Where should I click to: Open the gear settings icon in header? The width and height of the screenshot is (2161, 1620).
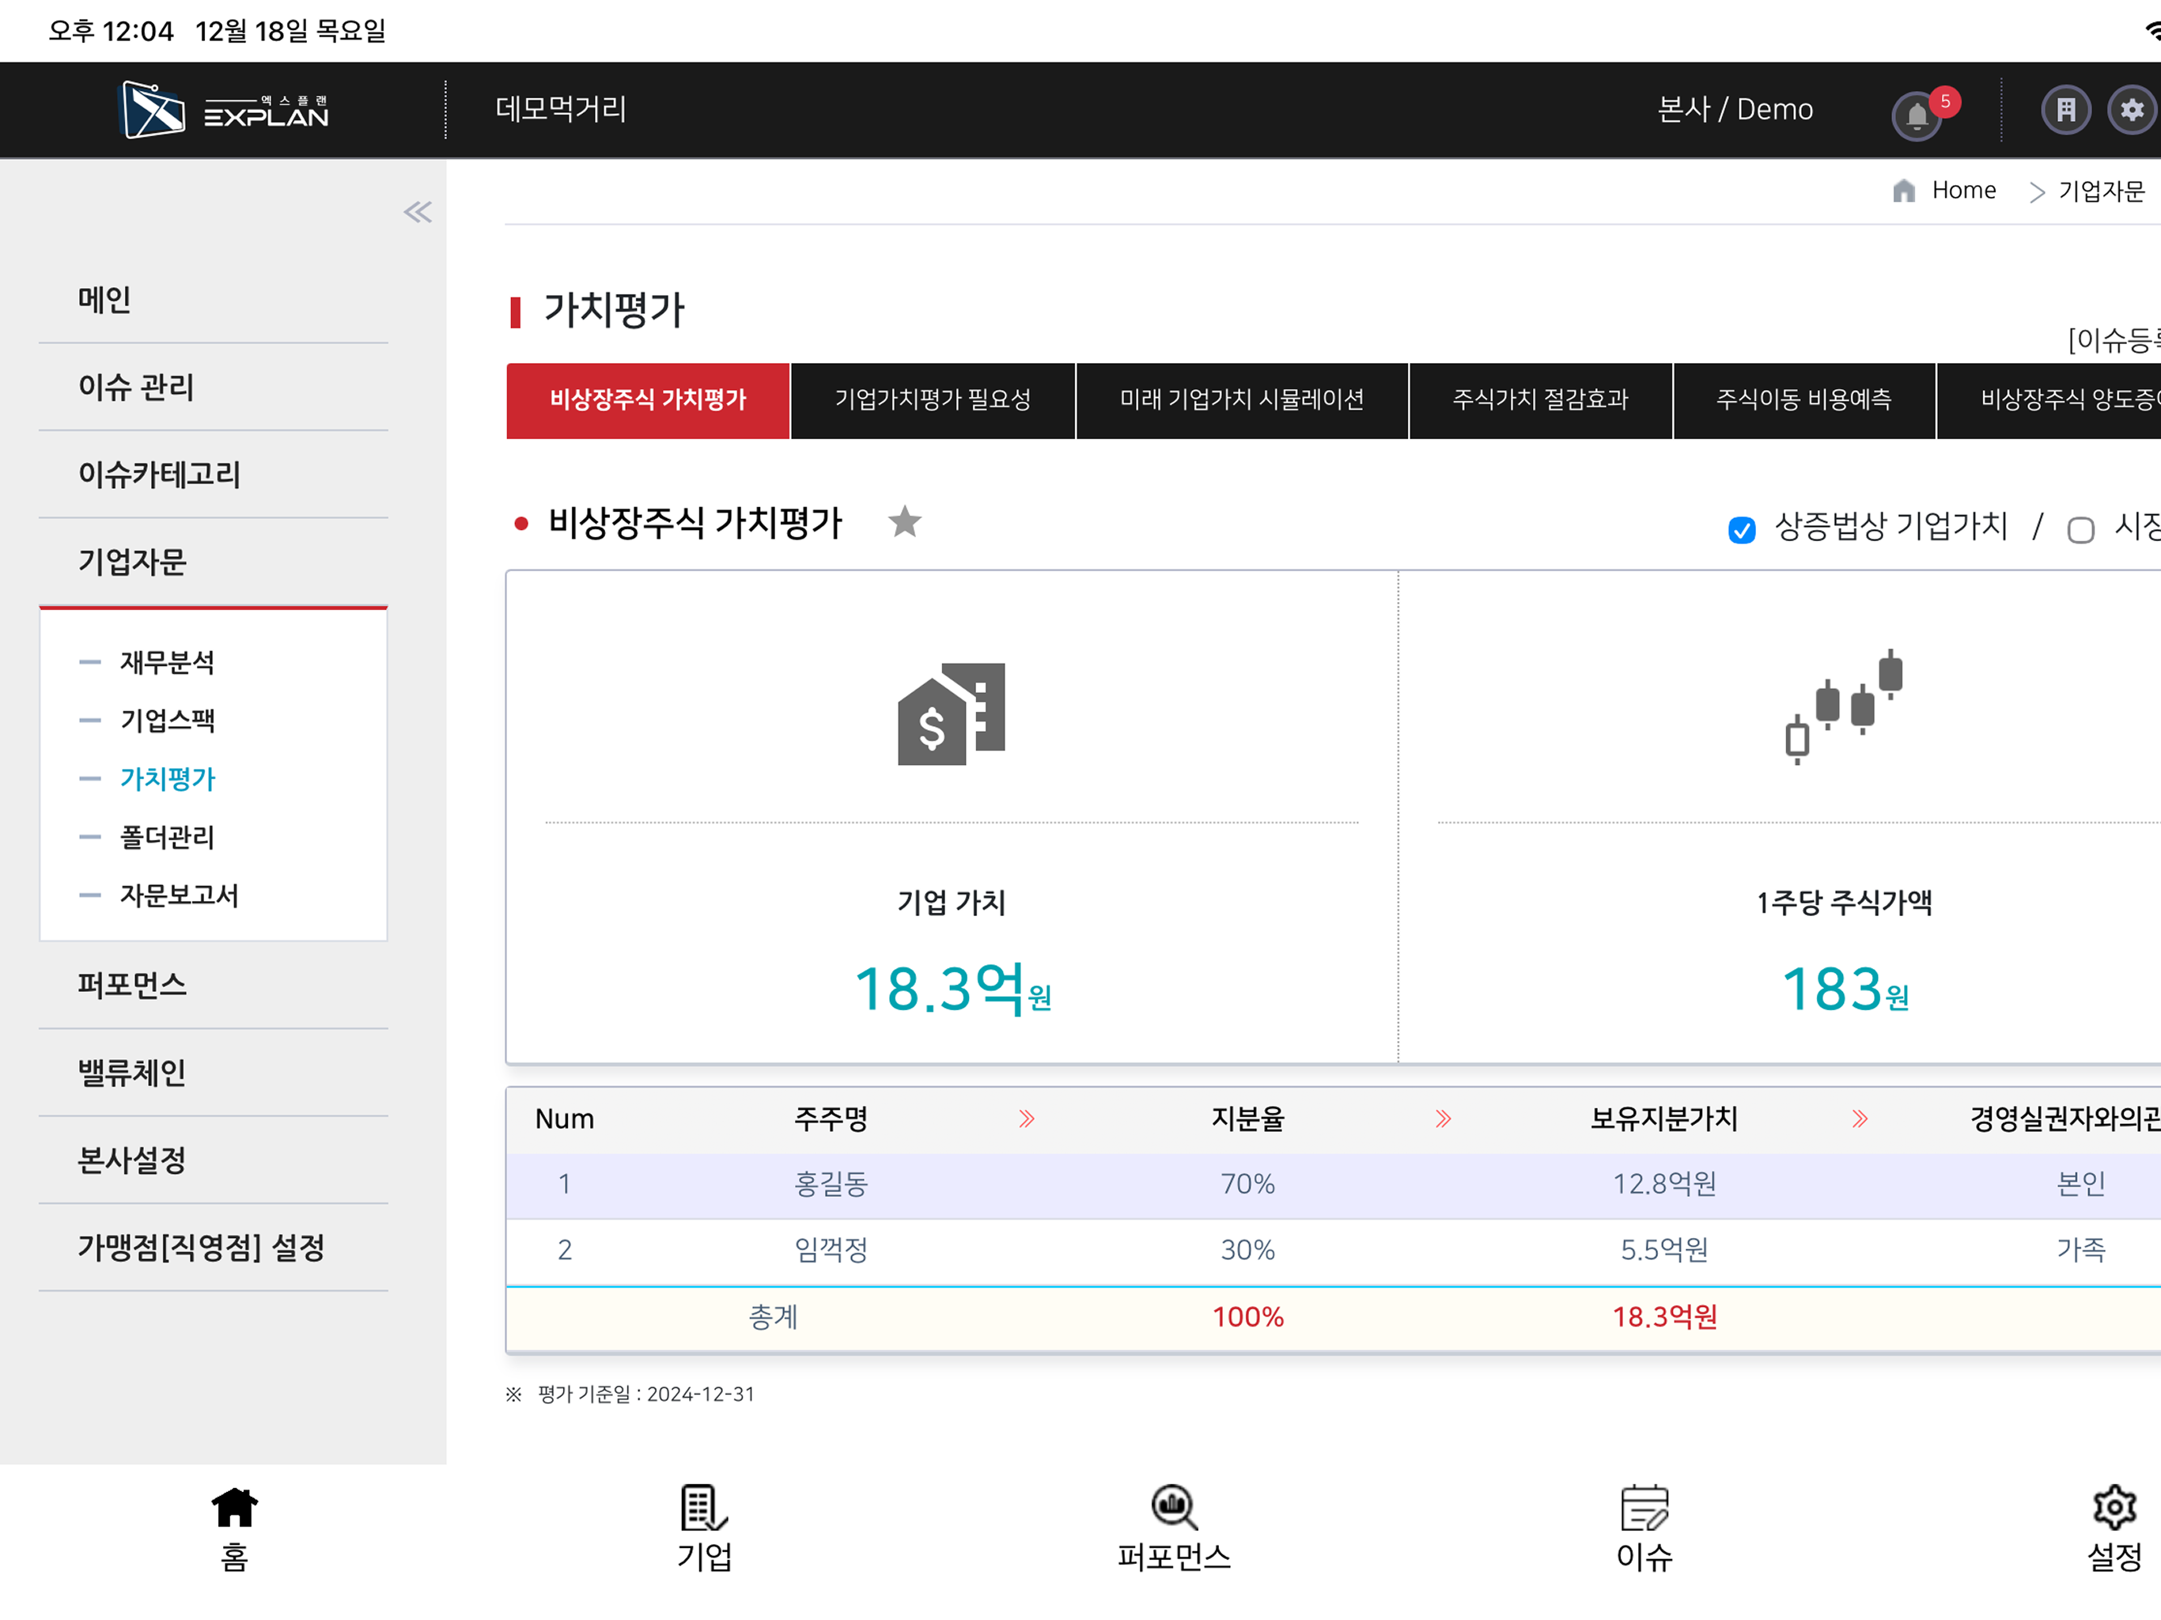(2132, 109)
